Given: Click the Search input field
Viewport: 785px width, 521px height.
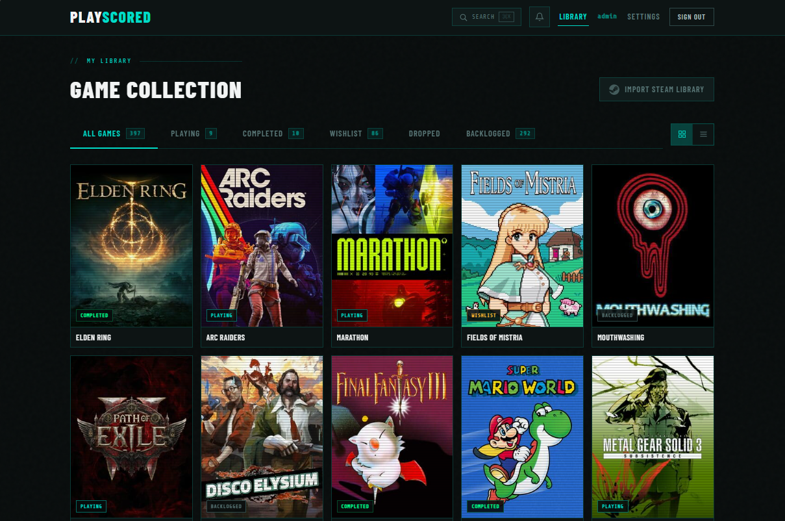Looking at the screenshot, I should pos(486,17).
